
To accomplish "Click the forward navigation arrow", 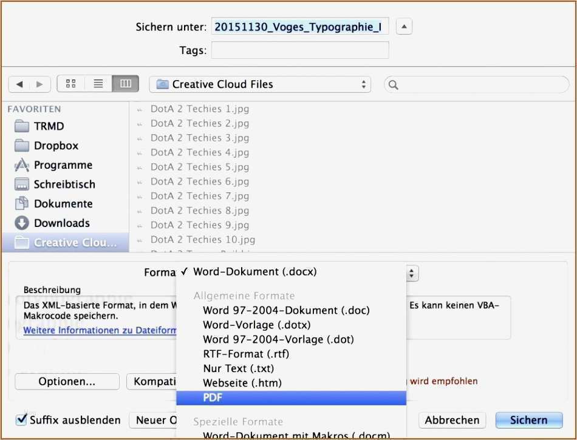I will point(38,83).
